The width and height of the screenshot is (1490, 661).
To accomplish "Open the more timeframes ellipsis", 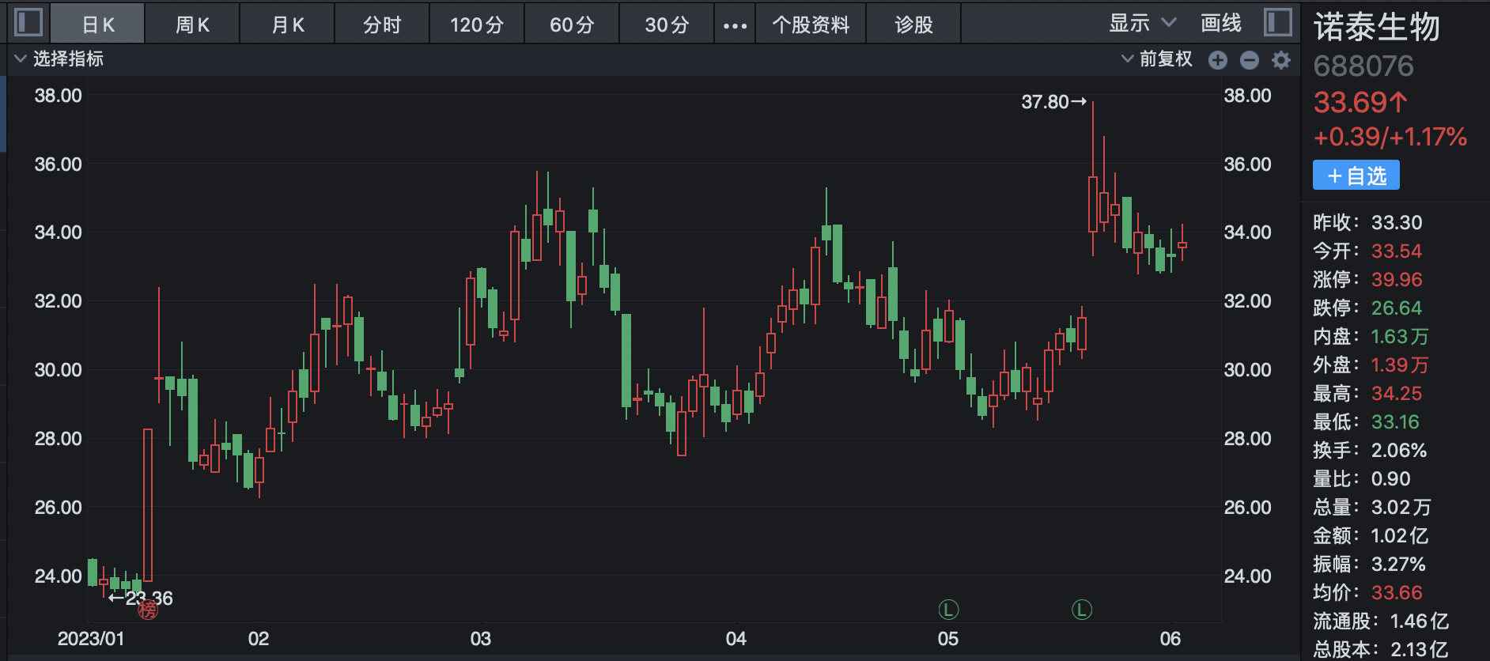I will tap(735, 25).
